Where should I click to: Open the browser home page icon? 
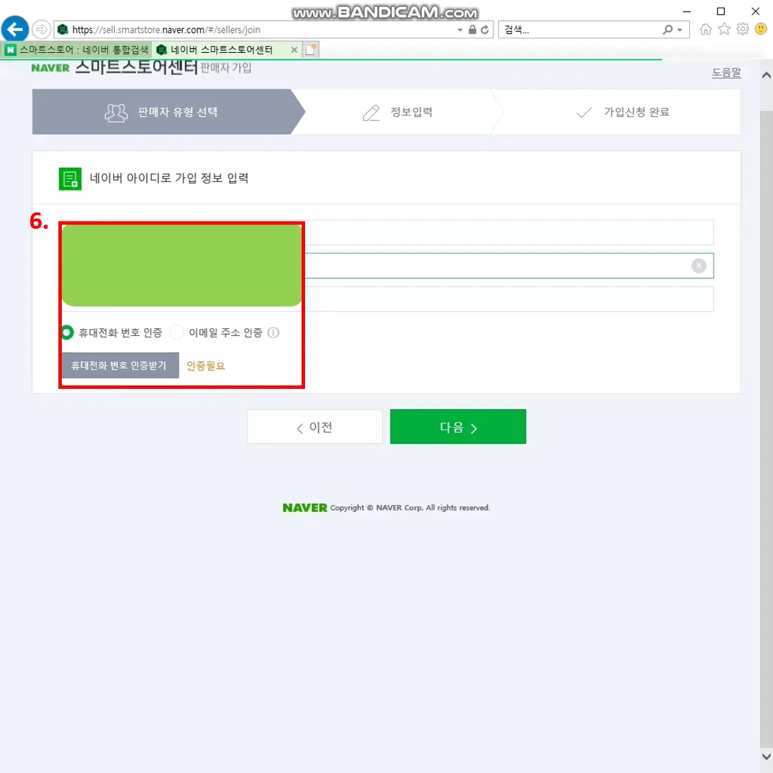(706, 29)
